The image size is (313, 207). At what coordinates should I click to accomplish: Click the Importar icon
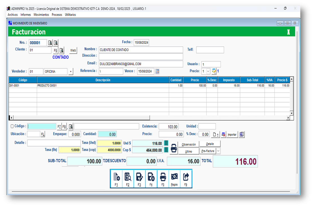(232, 134)
